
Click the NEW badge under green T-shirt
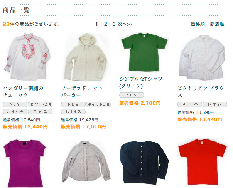132,95
